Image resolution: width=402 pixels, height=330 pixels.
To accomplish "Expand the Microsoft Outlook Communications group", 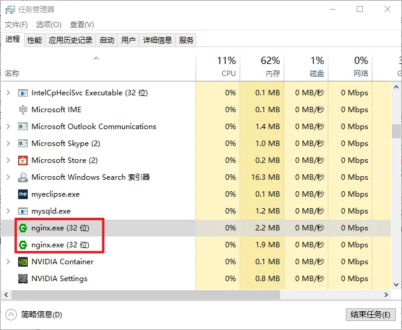I will coord(8,127).
